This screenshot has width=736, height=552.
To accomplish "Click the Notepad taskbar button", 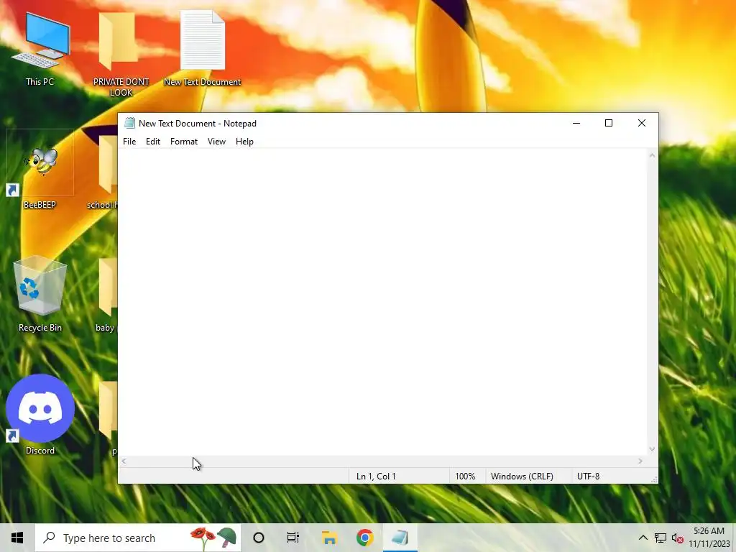I will click(x=400, y=538).
